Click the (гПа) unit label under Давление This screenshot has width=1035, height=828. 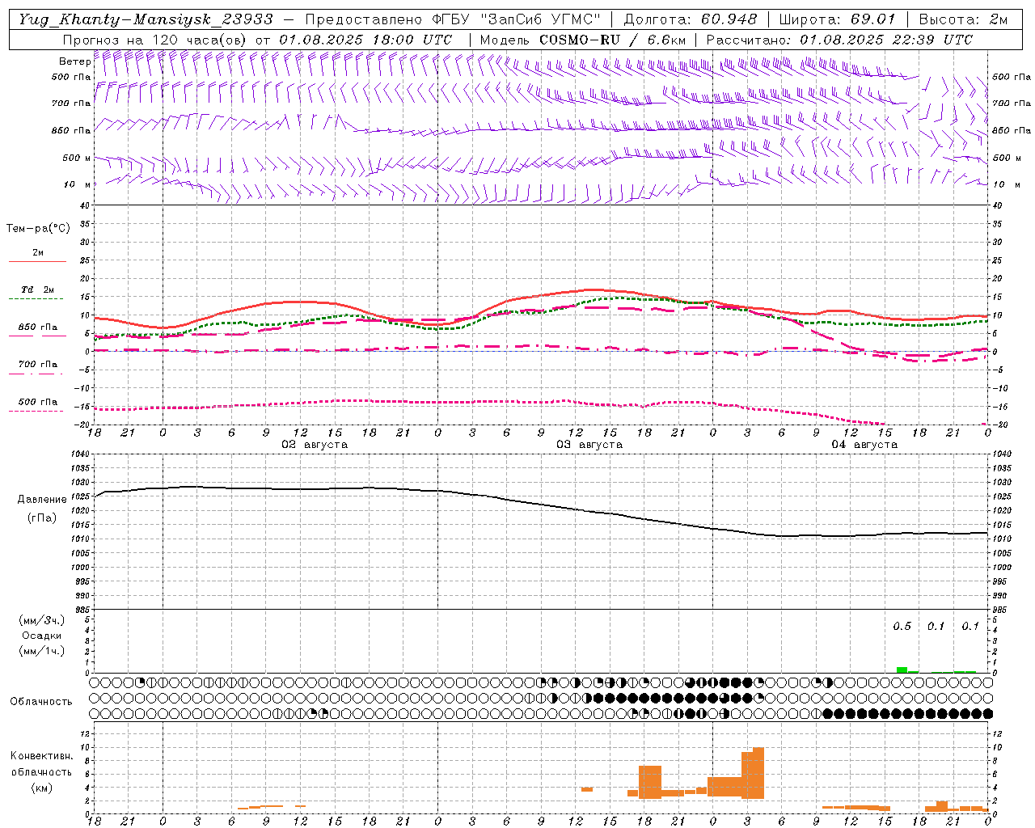point(42,518)
